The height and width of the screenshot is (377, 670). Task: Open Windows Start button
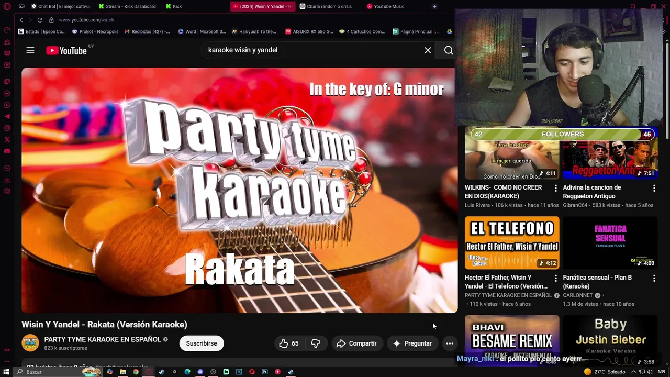click(x=6, y=372)
